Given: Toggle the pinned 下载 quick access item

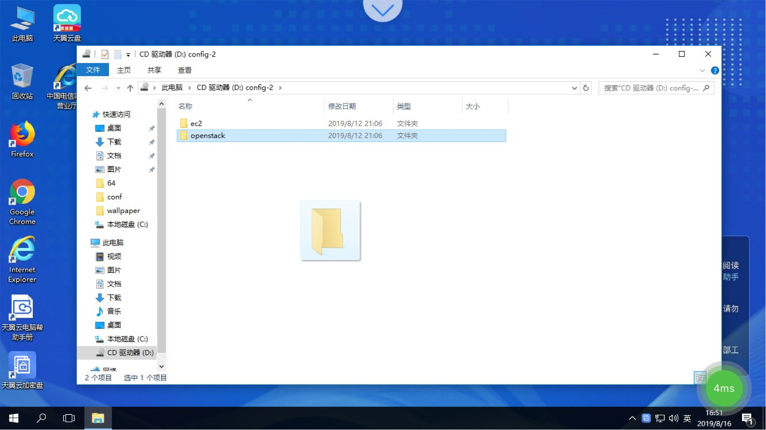Looking at the screenshot, I should (152, 142).
